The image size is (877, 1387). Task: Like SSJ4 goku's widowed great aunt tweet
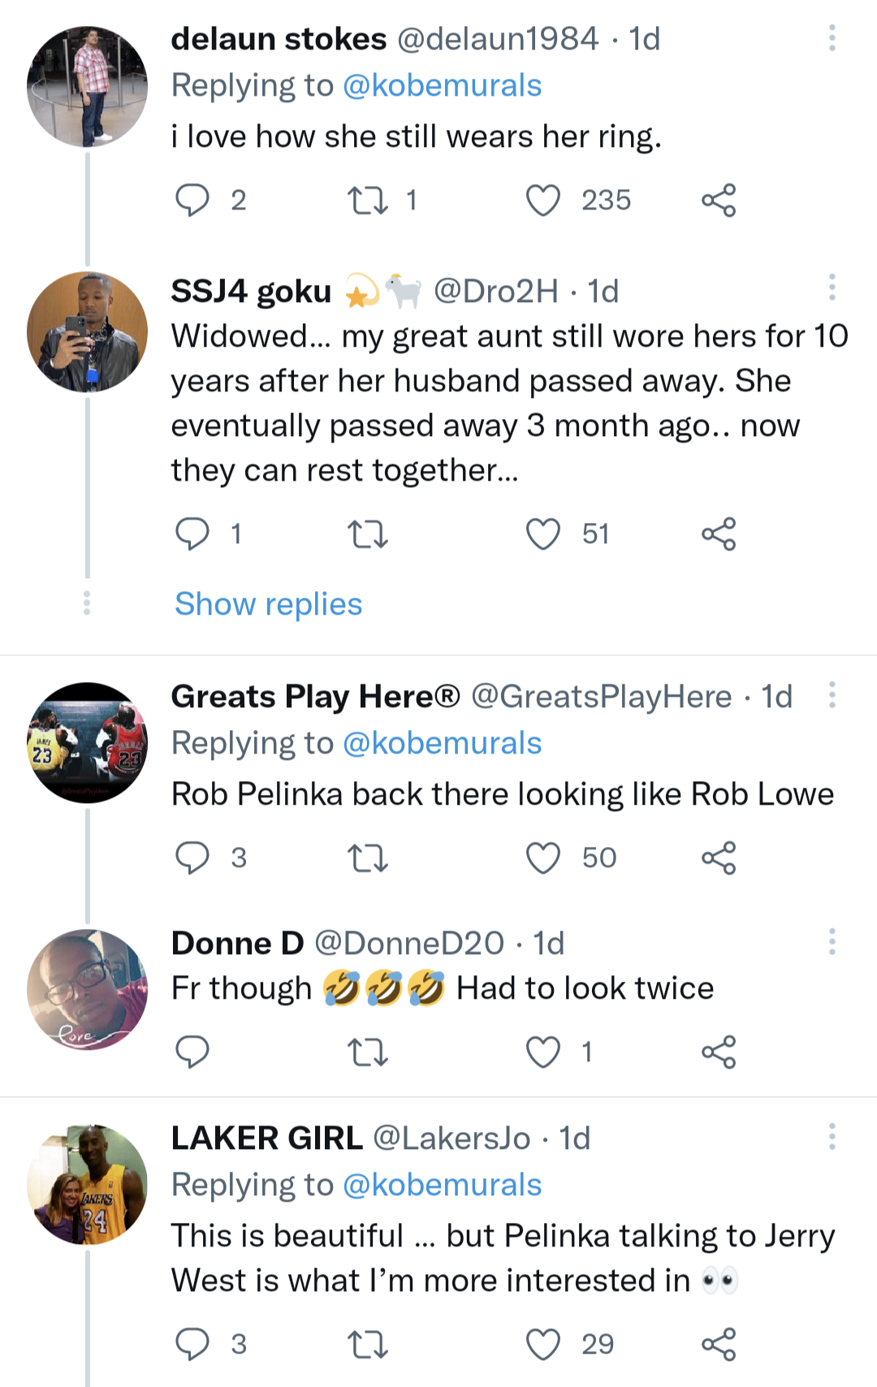click(542, 534)
